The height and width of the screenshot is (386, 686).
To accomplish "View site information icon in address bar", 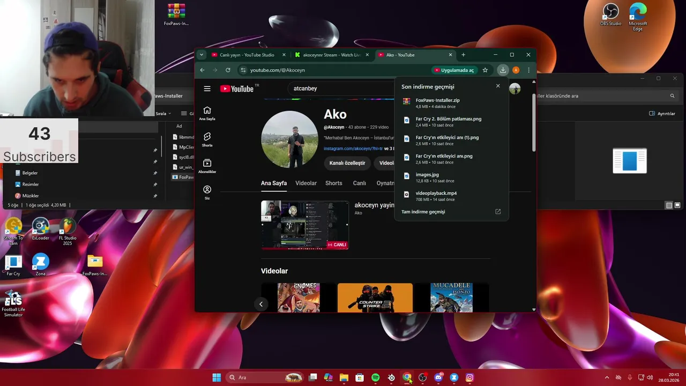I will point(243,70).
